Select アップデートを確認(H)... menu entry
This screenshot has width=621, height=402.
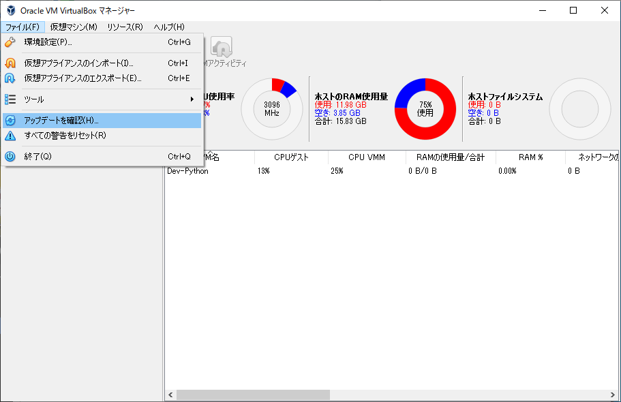[102, 121]
